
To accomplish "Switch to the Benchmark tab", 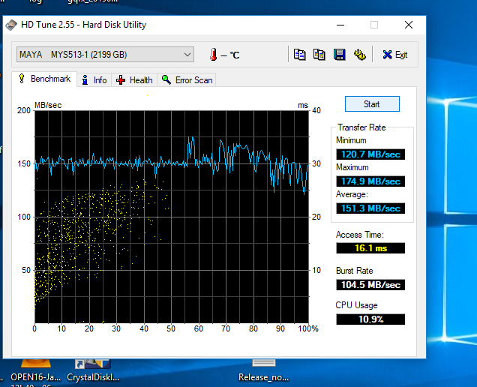I will 44,79.
